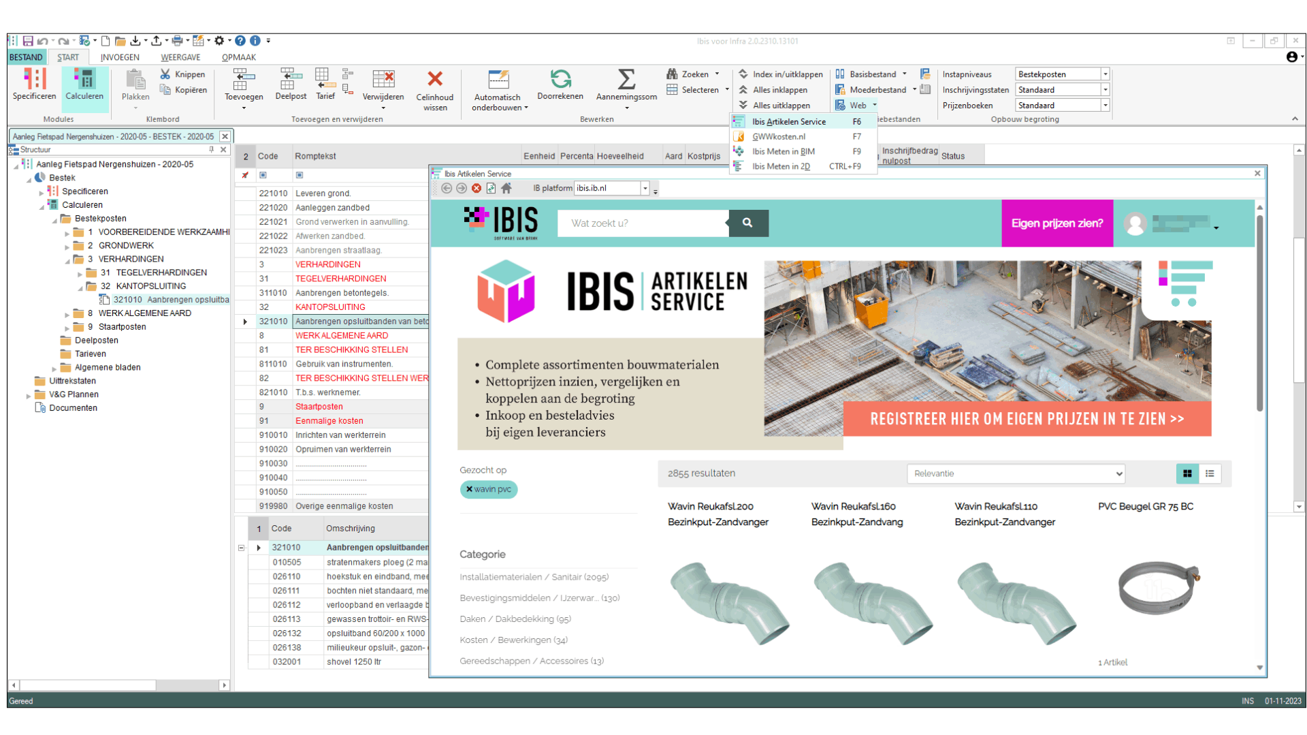Image resolution: width=1307 pixels, height=735 pixels.
Task: Click the magnifier search icon in the IBIS webshop
Action: tap(747, 223)
